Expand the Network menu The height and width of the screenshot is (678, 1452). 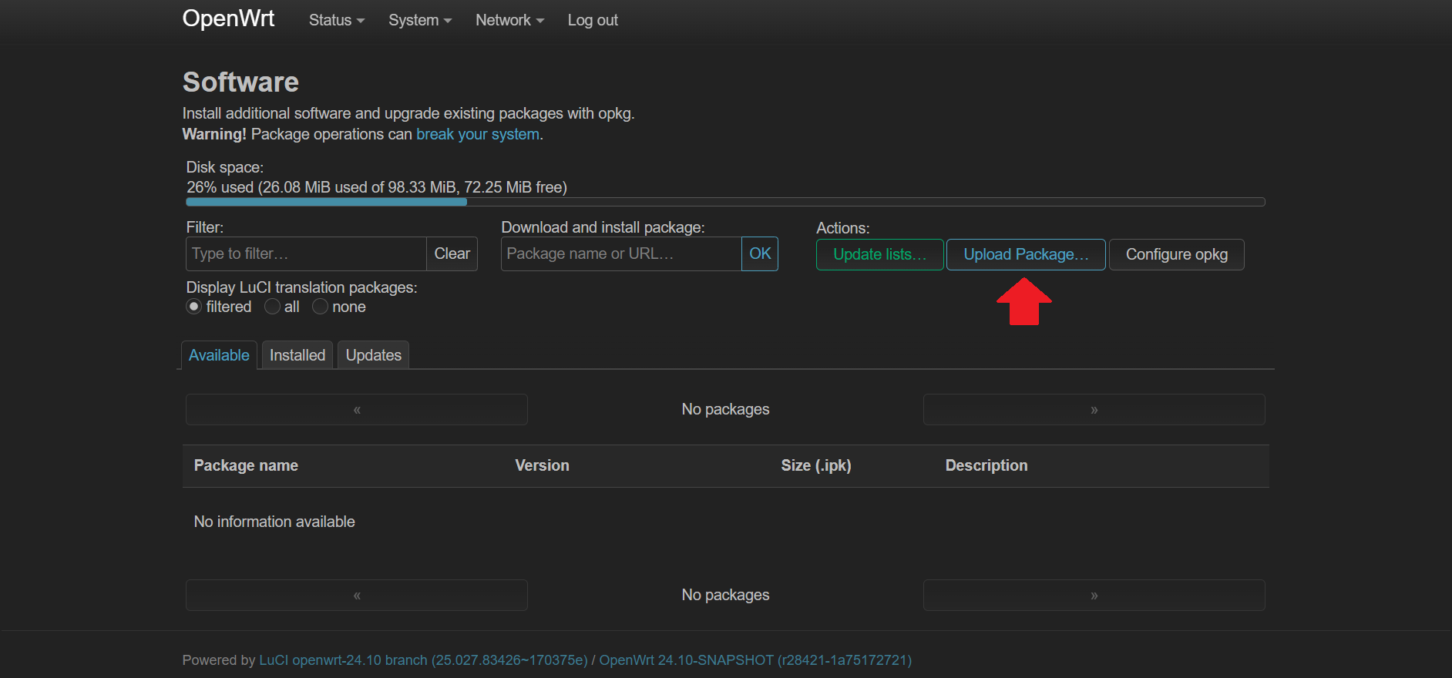tap(509, 20)
